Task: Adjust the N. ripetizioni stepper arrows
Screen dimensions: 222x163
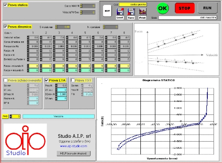Action: 104,27
